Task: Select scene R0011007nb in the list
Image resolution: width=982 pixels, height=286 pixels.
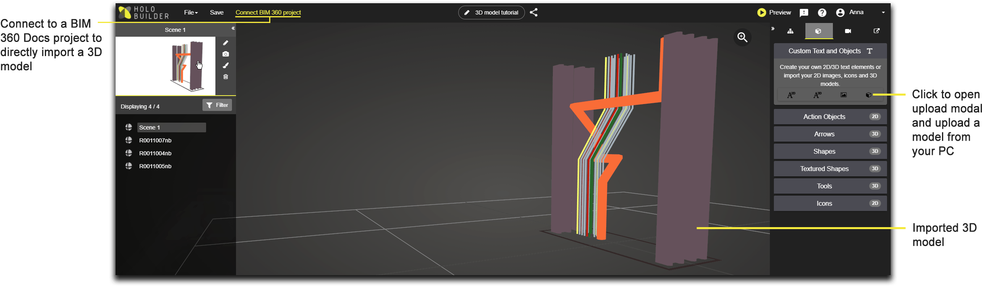Action: pos(155,140)
